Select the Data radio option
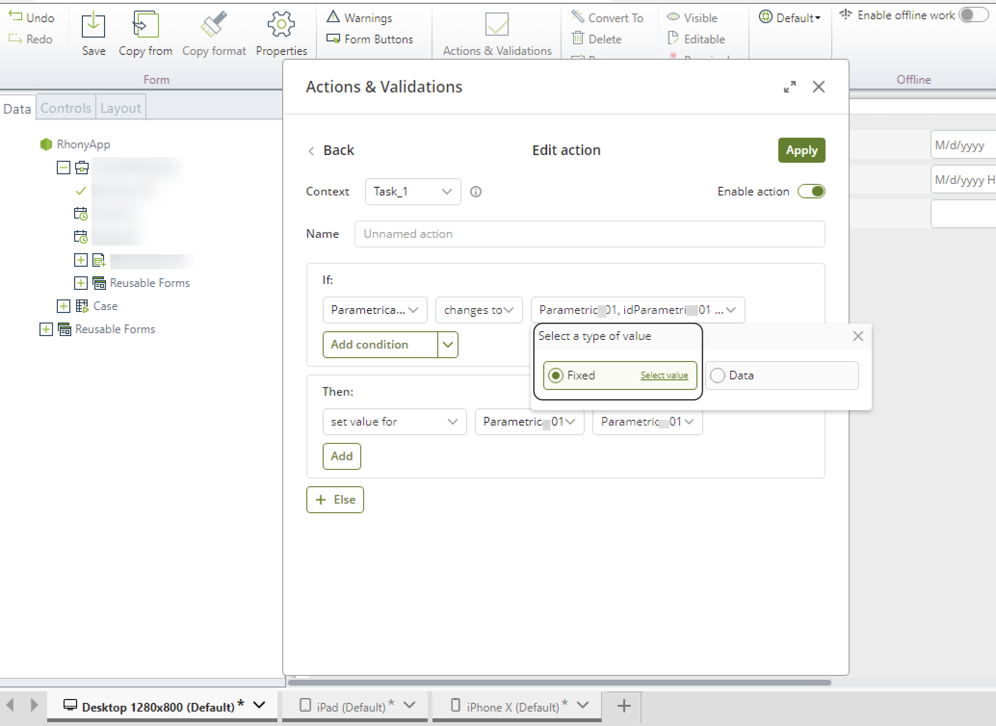Viewport: 996px width, 726px height. click(718, 376)
